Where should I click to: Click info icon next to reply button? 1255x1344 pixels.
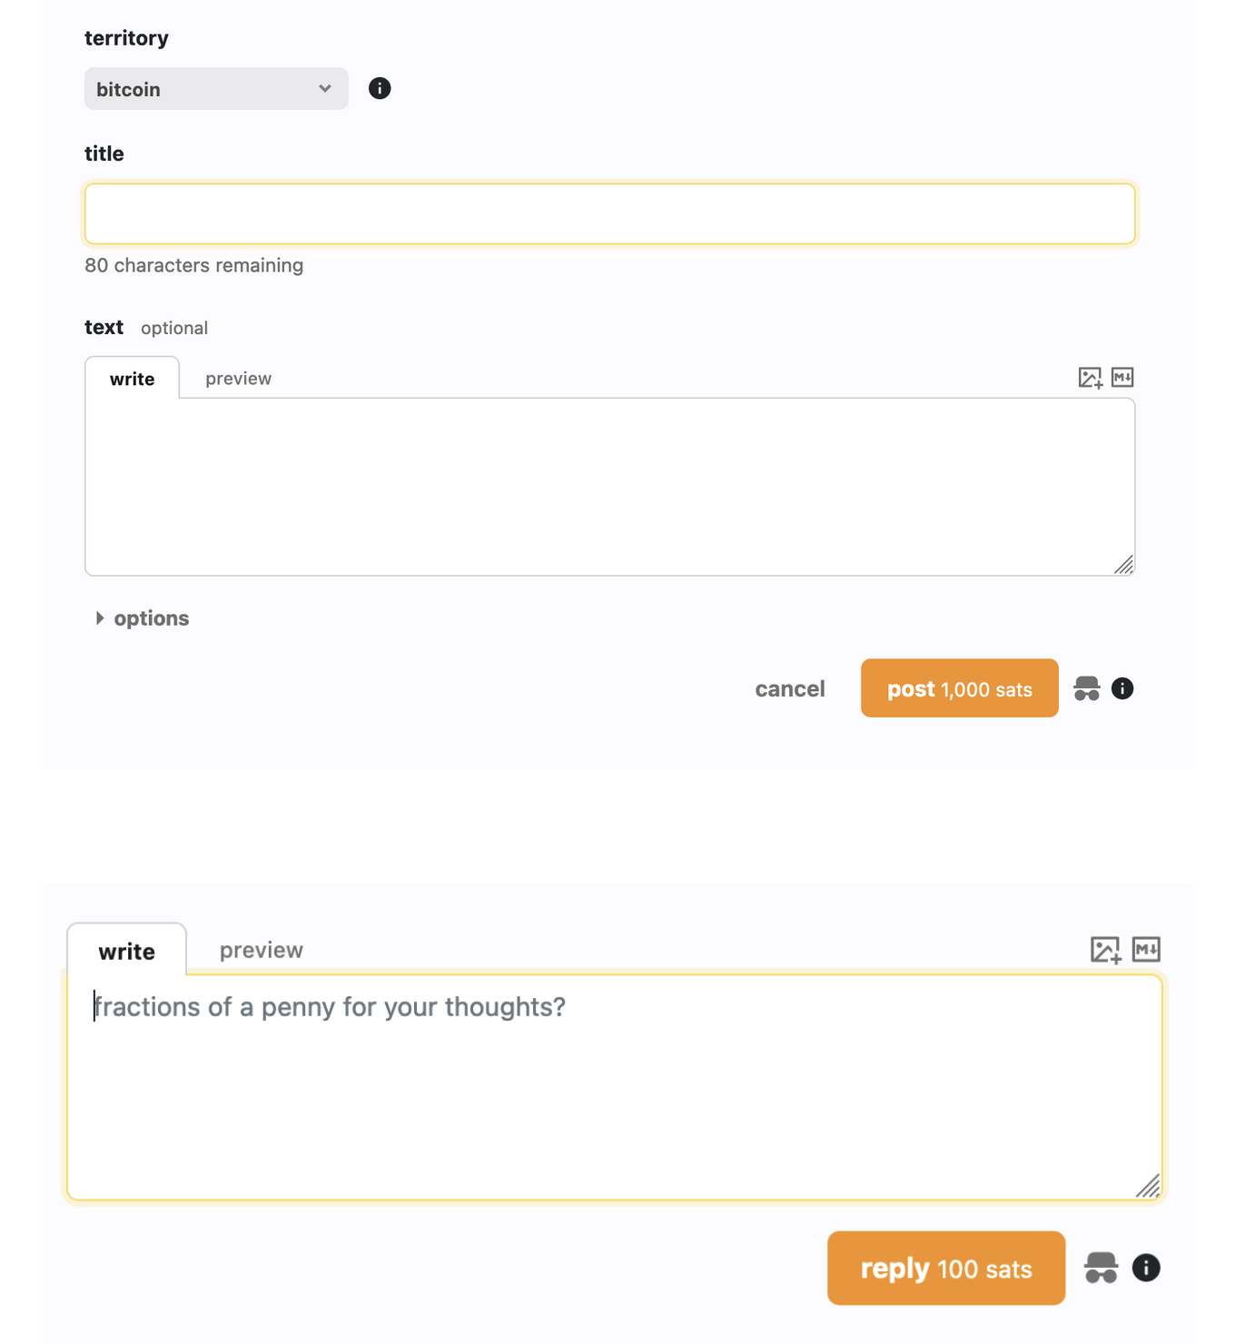click(x=1146, y=1268)
